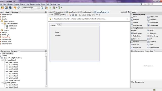Screen dimensions: 162x91
Task: Open the Refactor menu
Action: (23, 4)
